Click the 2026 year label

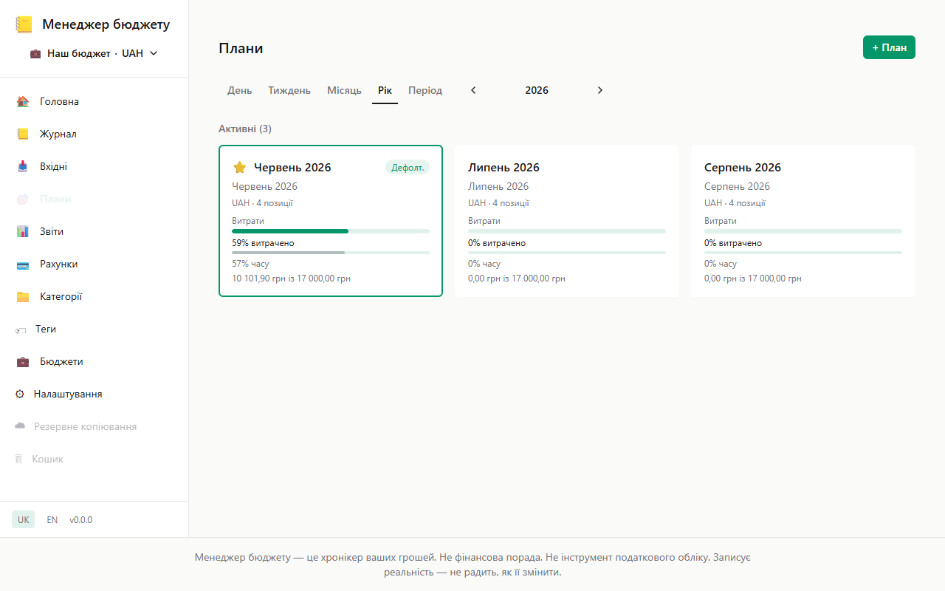[537, 90]
